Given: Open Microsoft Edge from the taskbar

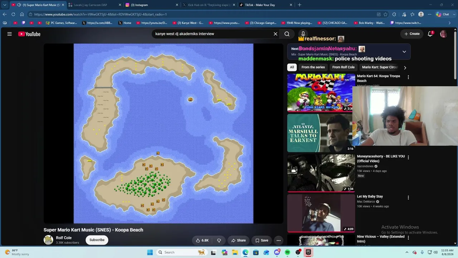Looking at the screenshot, I should pyautogui.click(x=245, y=252).
